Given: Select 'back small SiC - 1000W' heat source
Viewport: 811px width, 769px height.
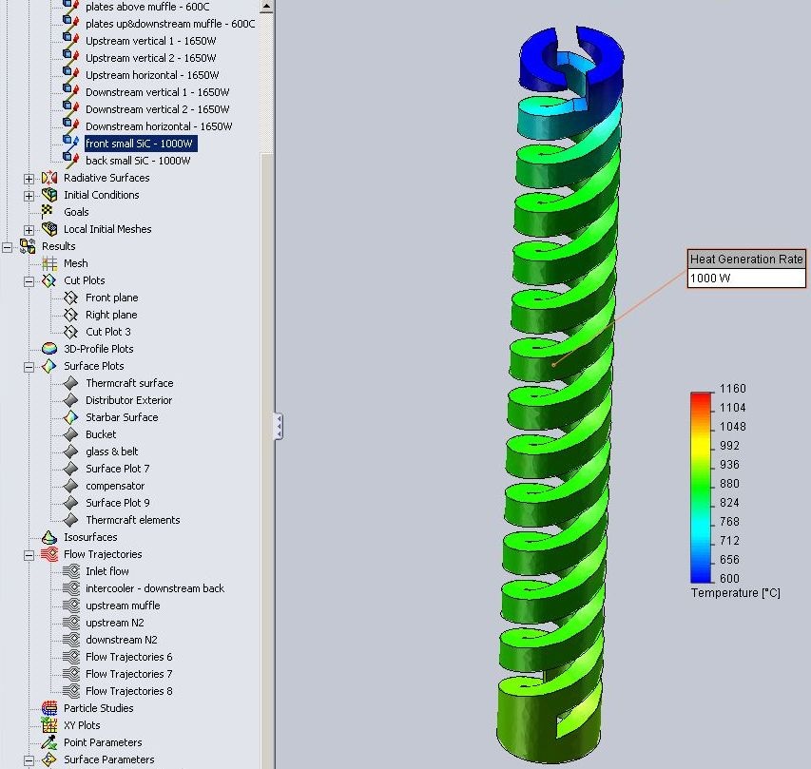Looking at the screenshot, I should pyautogui.click(x=138, y=161).
